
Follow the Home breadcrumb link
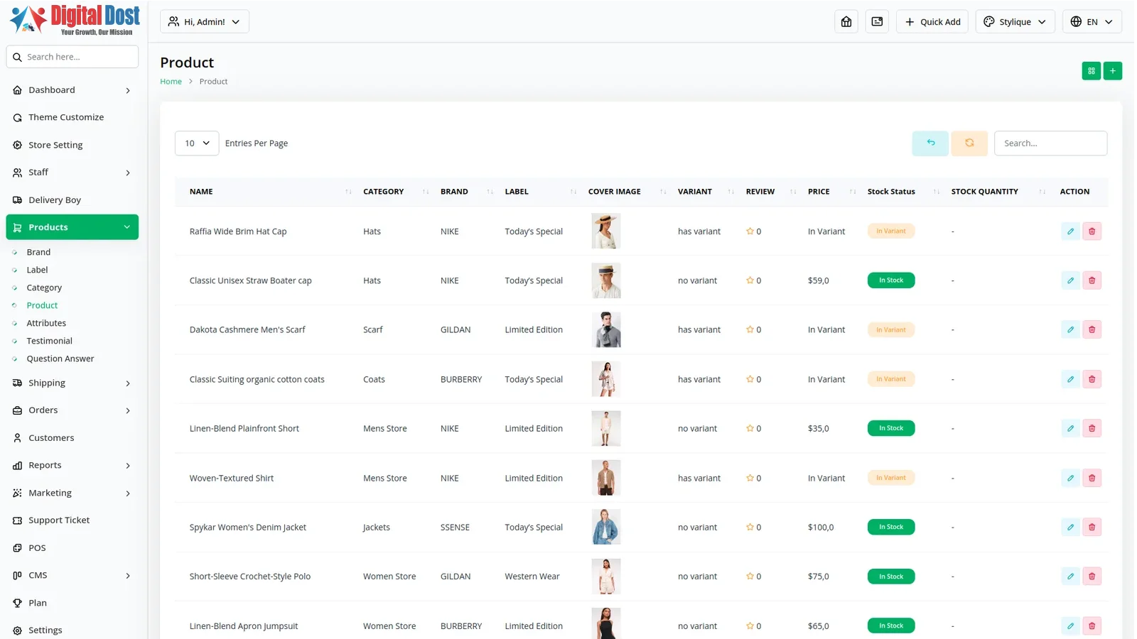(171, 82)
